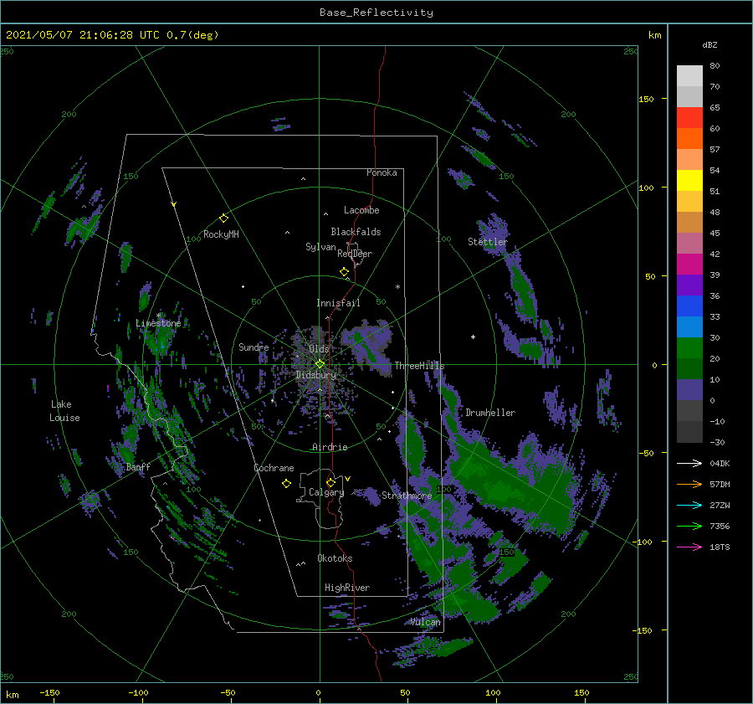
Task: Click the asterisk marker above Limestone
Action: pos(158,316)
